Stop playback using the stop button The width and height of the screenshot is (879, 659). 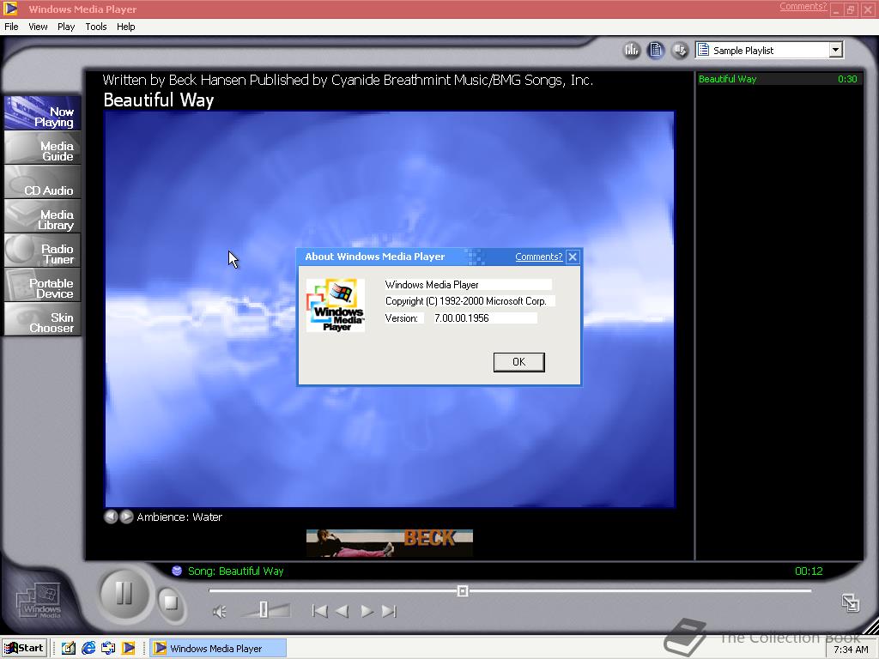(171, 603)
